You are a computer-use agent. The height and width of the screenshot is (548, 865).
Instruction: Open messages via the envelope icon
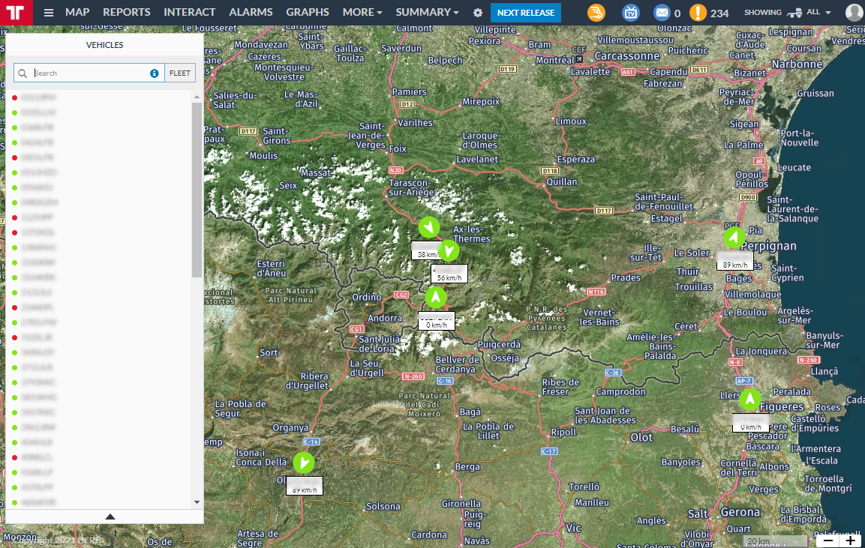click(663, 12)
